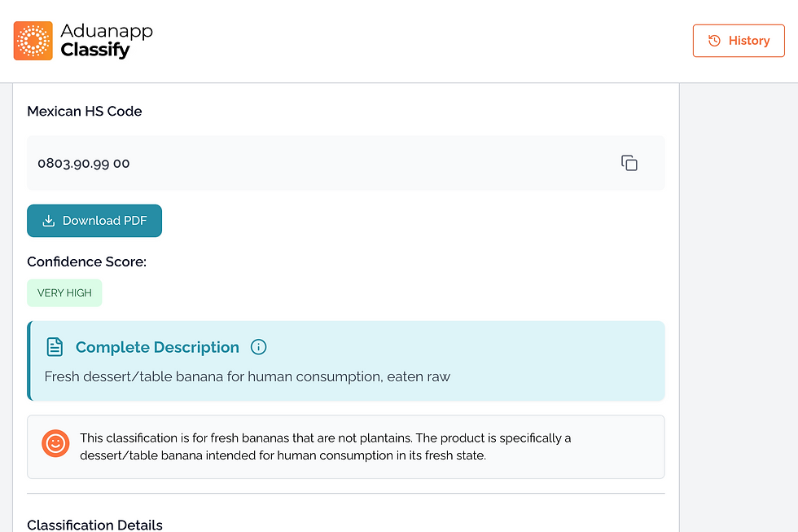Screen dimensions: 798x532
Task: Click the bold Classify word in header
Action: (x=95, y=51)
